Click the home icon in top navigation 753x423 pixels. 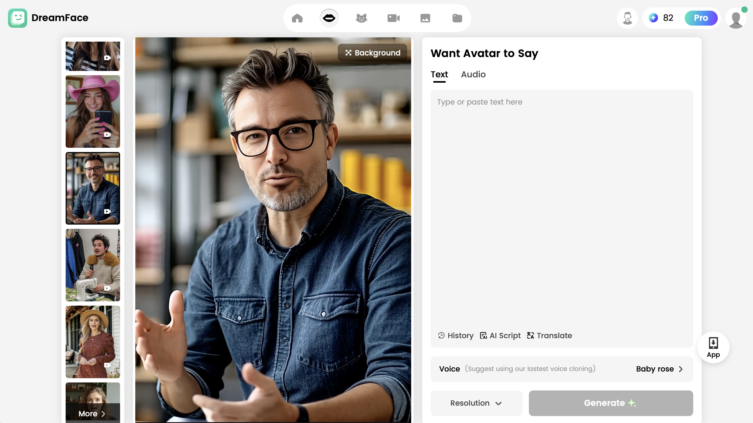297,18
